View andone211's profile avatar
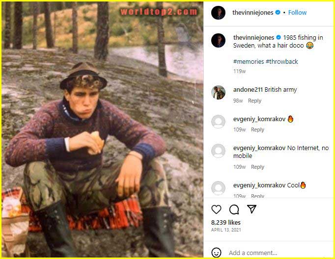This screenshot has height=259, width=335. [x=218, y=92]
